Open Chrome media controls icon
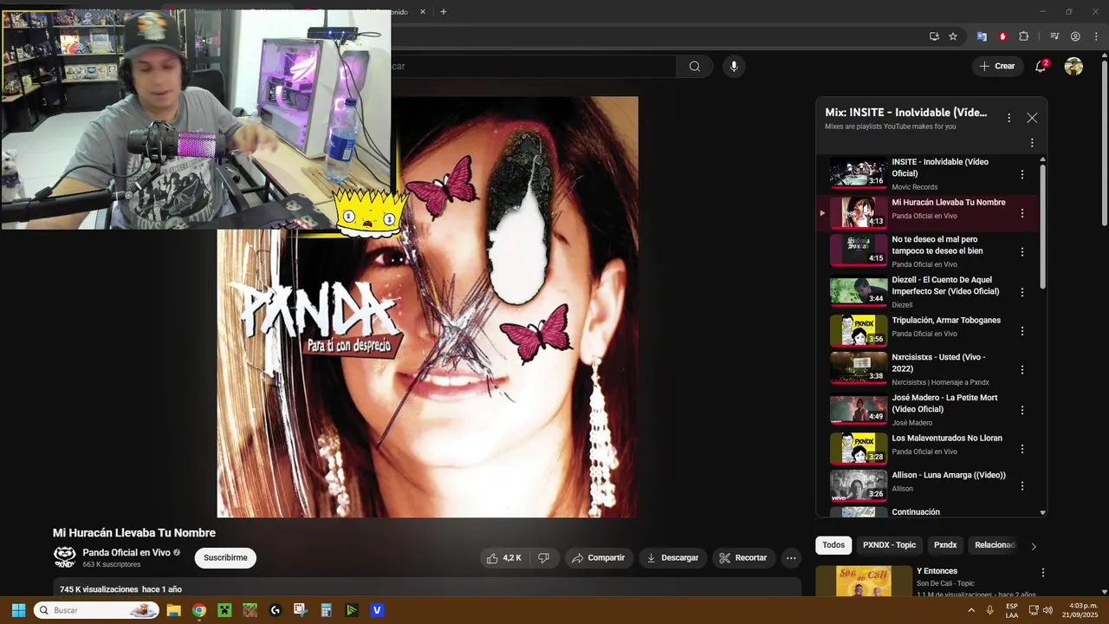This screenshot has width=1109, height=624. [1054, 36]
